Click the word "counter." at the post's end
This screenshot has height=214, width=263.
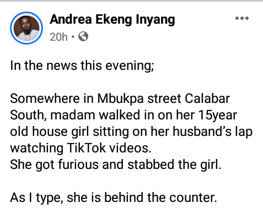tap(193, 197)
